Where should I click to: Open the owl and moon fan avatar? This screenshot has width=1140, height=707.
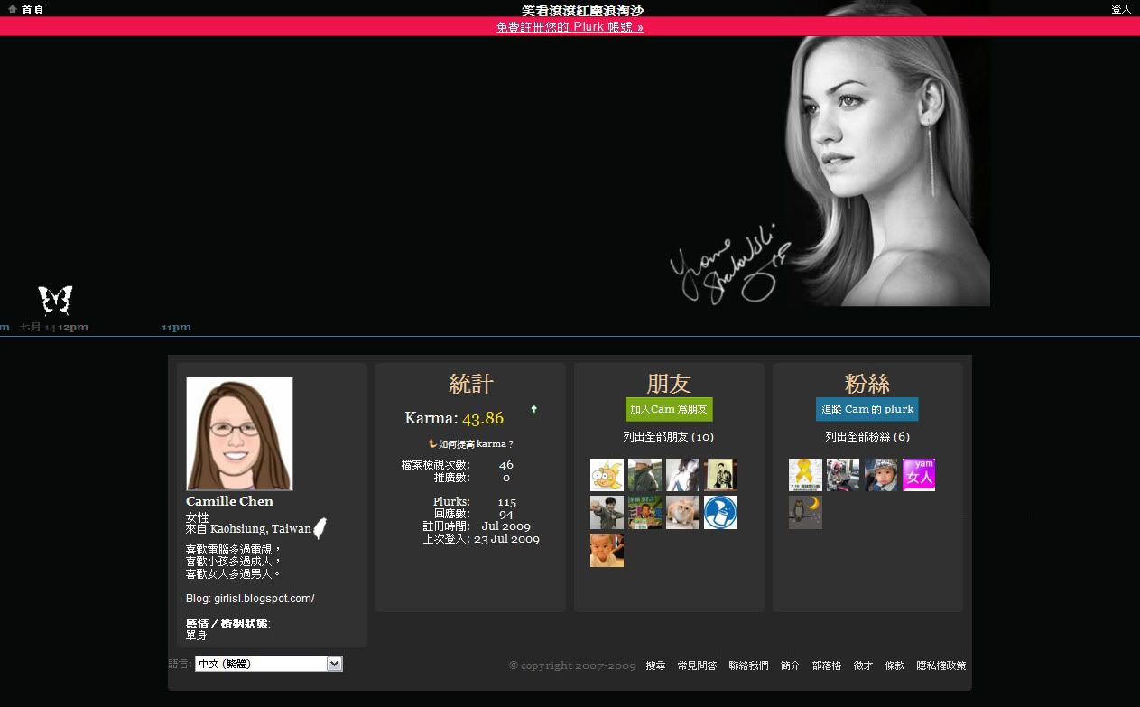point(805,512)
